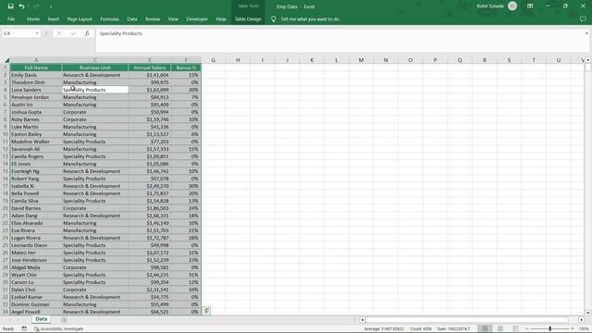This screenshot has width=592, height=333.
Task: Select the cell Emily Davis
Action: click(36, 75)
